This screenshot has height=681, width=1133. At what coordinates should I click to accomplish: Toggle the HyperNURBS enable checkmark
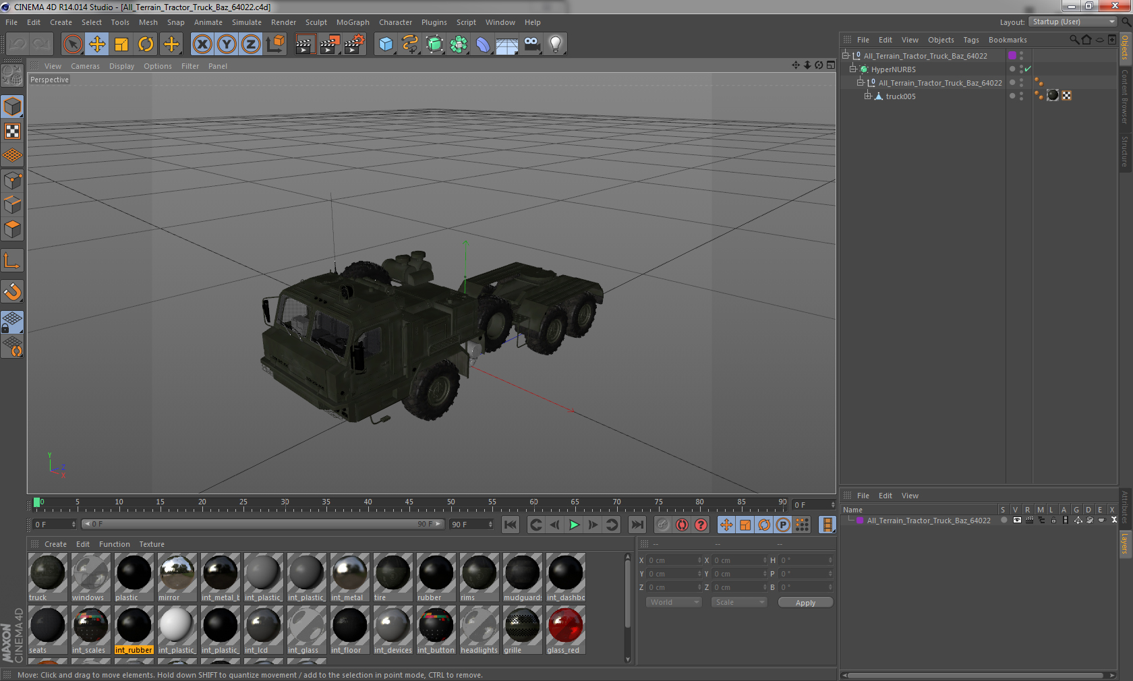tap(1028, 69)
